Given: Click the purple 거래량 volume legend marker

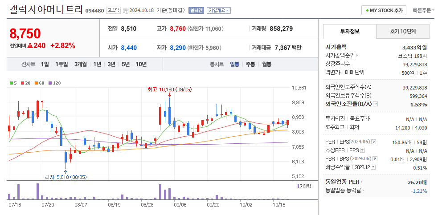Looking at the screenshot, I should pyautogui.click(x=298, y=186).
